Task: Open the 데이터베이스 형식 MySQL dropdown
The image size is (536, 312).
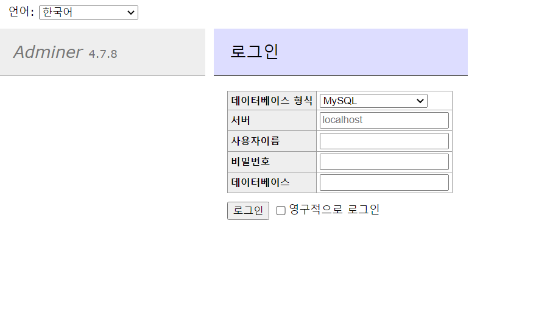Action: [x=373, y=101]
